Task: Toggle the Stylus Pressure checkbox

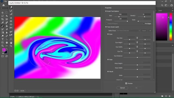Action: tap(107, 24)
